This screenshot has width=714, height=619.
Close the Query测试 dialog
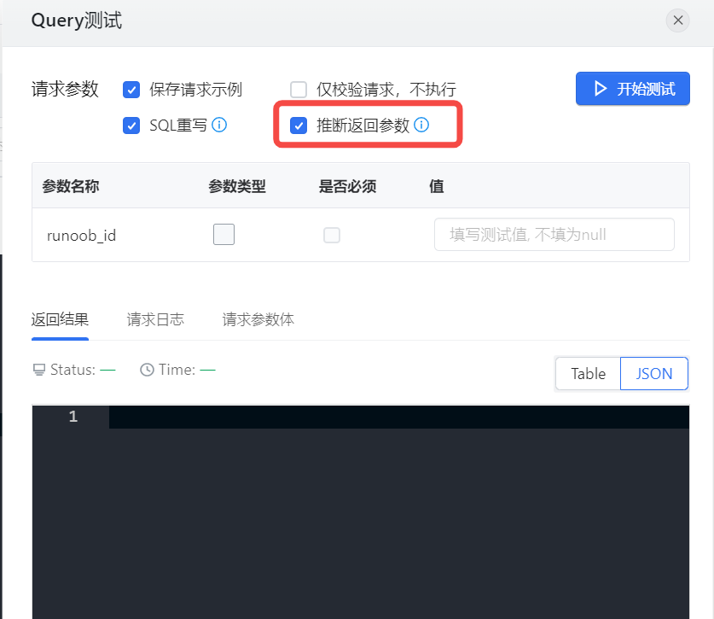[677, 20]
